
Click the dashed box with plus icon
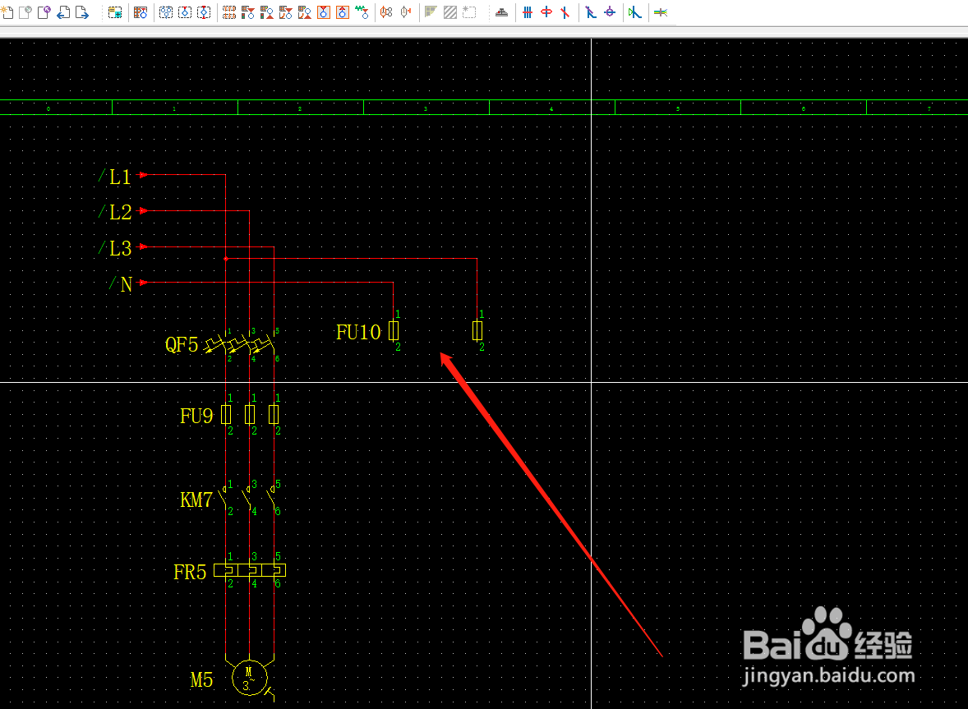coord(115,12)
